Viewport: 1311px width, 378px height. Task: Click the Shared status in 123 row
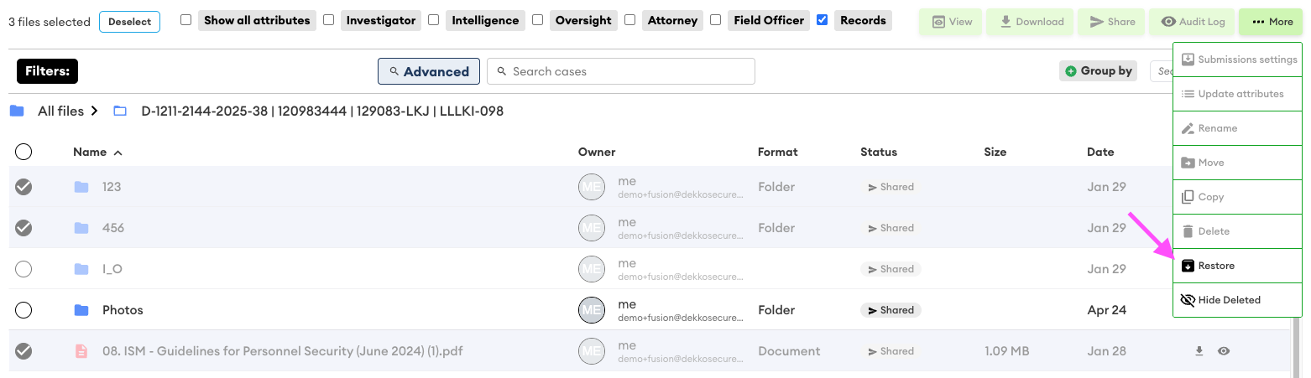pyautogui.click(x=891, y=187)
